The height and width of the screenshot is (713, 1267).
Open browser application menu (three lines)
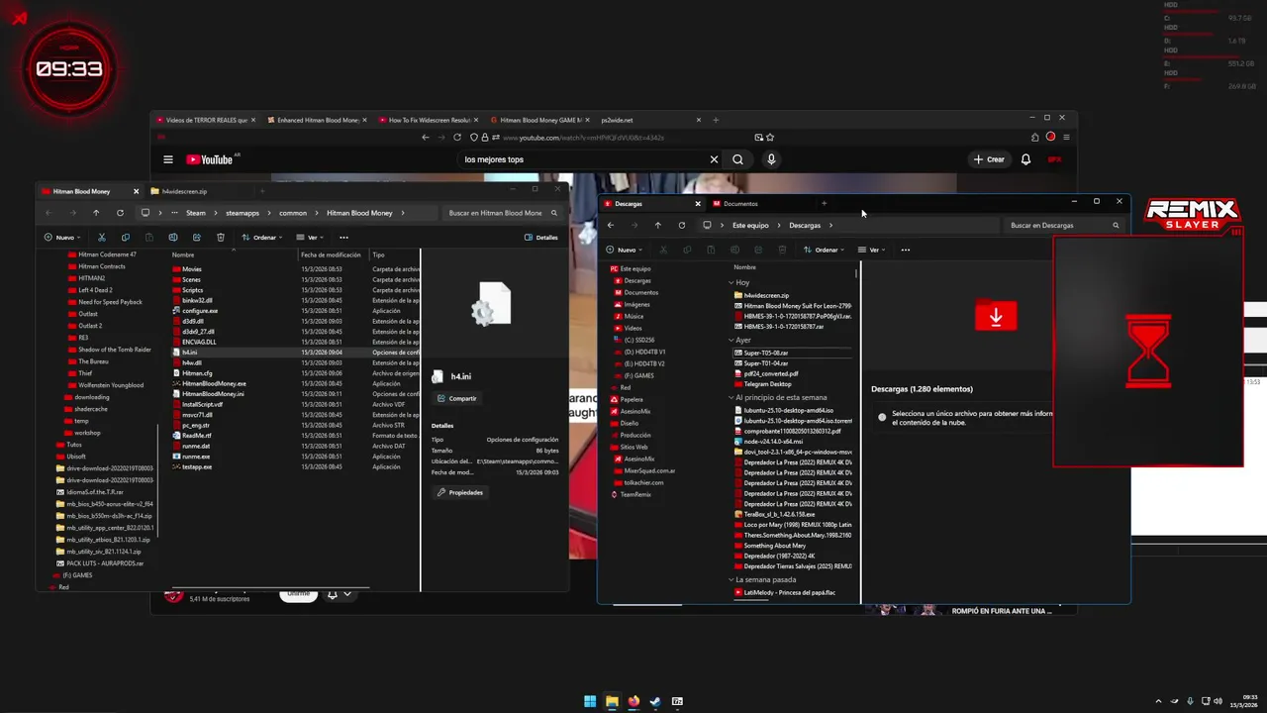pos(1066,137)
